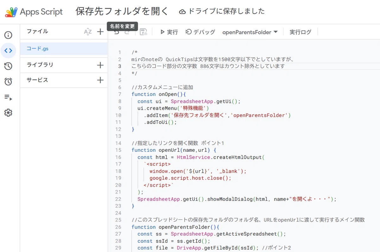Click the cloud saved-to-Drive icon

(182, 12)
